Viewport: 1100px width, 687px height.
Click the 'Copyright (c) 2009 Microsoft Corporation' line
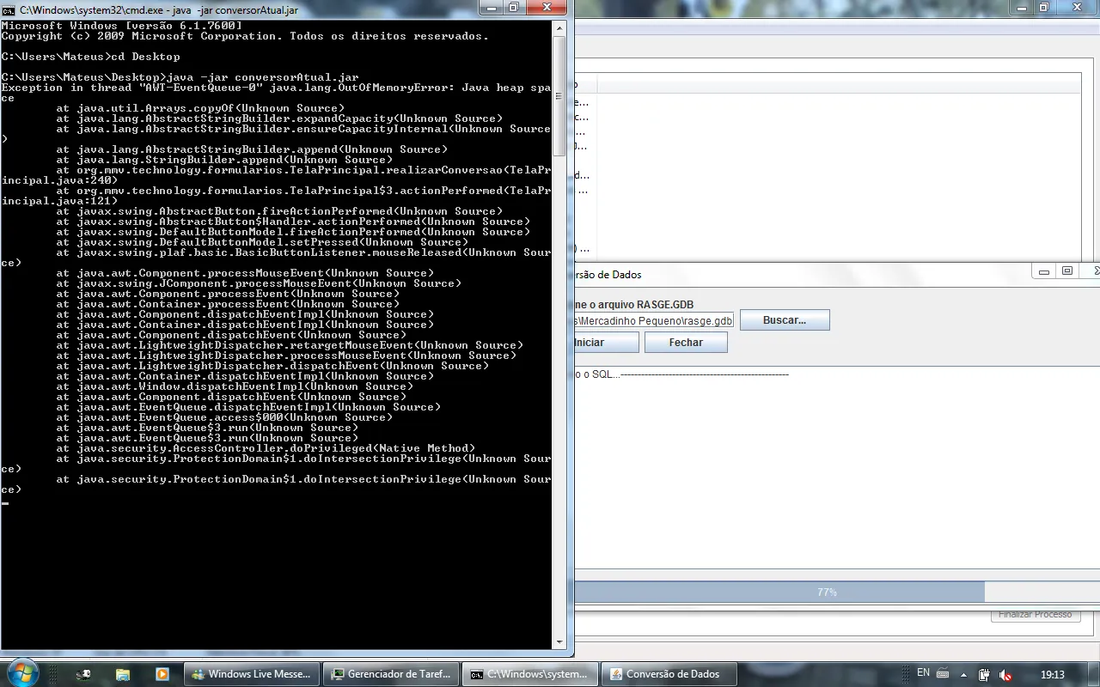[x=245, y=36]
